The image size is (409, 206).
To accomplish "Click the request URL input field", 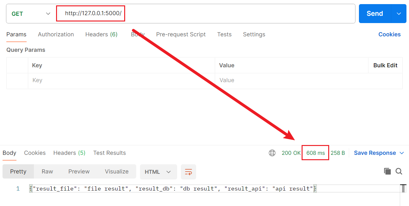I will (x=207, y=14).
